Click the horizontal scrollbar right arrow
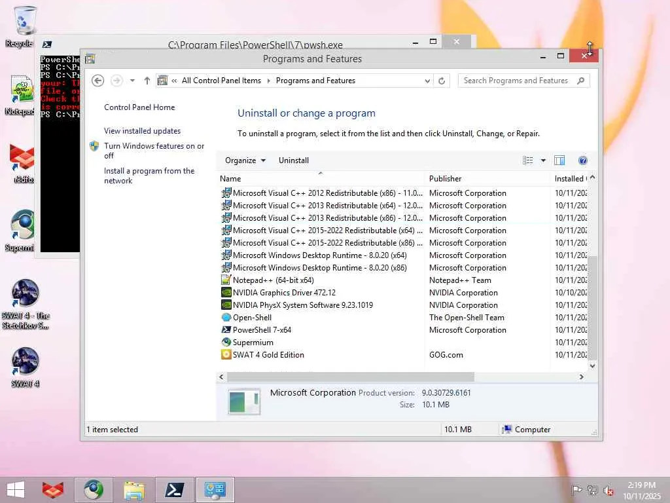This screenshot has height=503, width=670. [x=581, y=377]
